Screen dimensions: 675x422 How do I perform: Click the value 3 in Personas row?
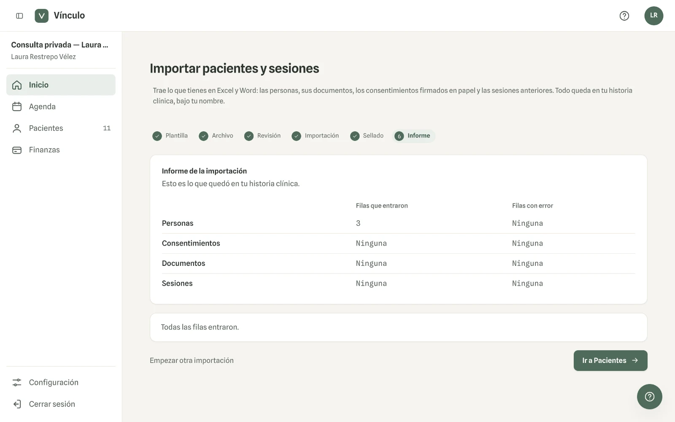click(358, 223)
